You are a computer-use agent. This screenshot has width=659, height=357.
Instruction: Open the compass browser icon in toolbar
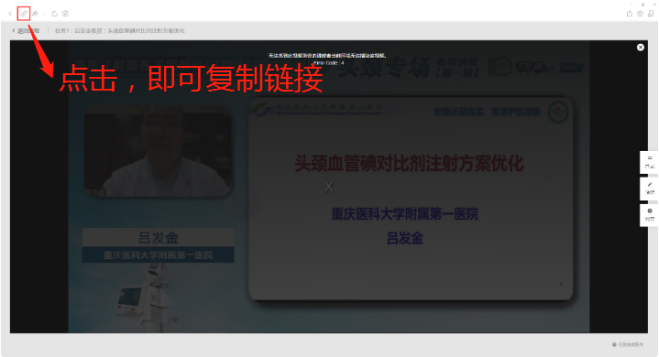point(66,14)
